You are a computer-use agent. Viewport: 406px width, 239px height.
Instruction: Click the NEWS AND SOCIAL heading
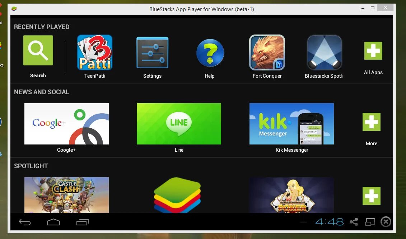tap(41, 92)
